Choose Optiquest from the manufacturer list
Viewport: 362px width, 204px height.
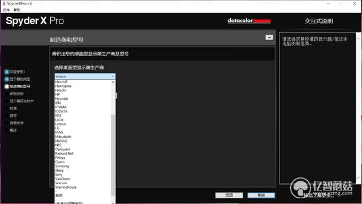click(83, 149)
